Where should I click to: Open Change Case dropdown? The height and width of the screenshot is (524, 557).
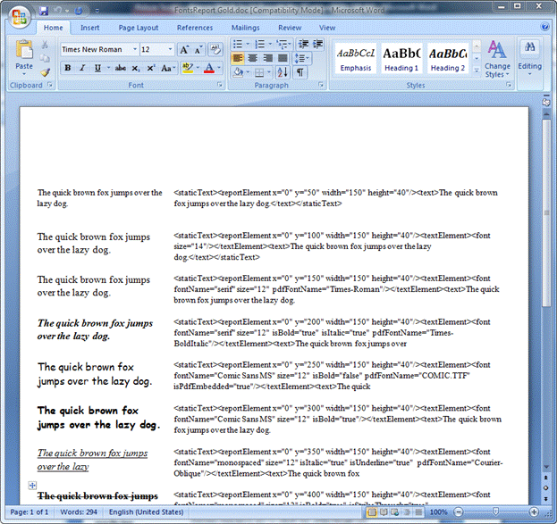168,68
